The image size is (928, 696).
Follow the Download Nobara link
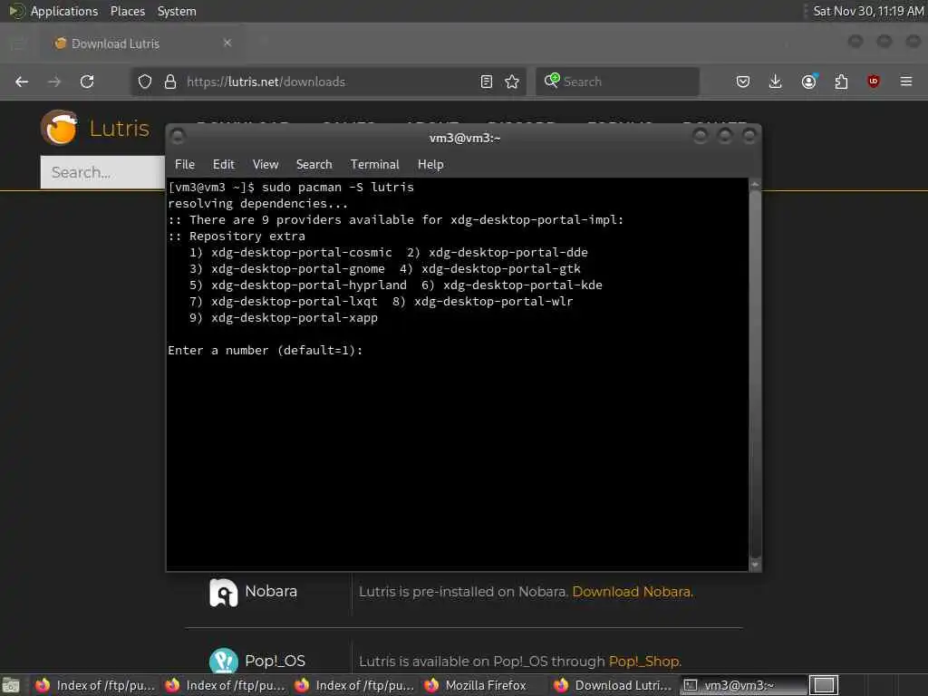click(632, 592)
